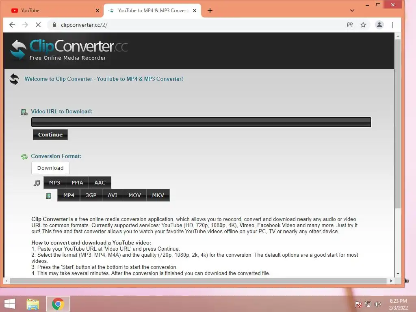Screen dimensions: 416x312
Task: Click the scroll up arrow
Action: [398, 36]
